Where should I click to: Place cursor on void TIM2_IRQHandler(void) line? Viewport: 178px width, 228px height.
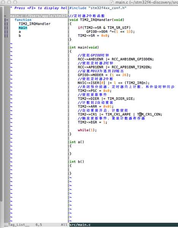coord(97,20)
